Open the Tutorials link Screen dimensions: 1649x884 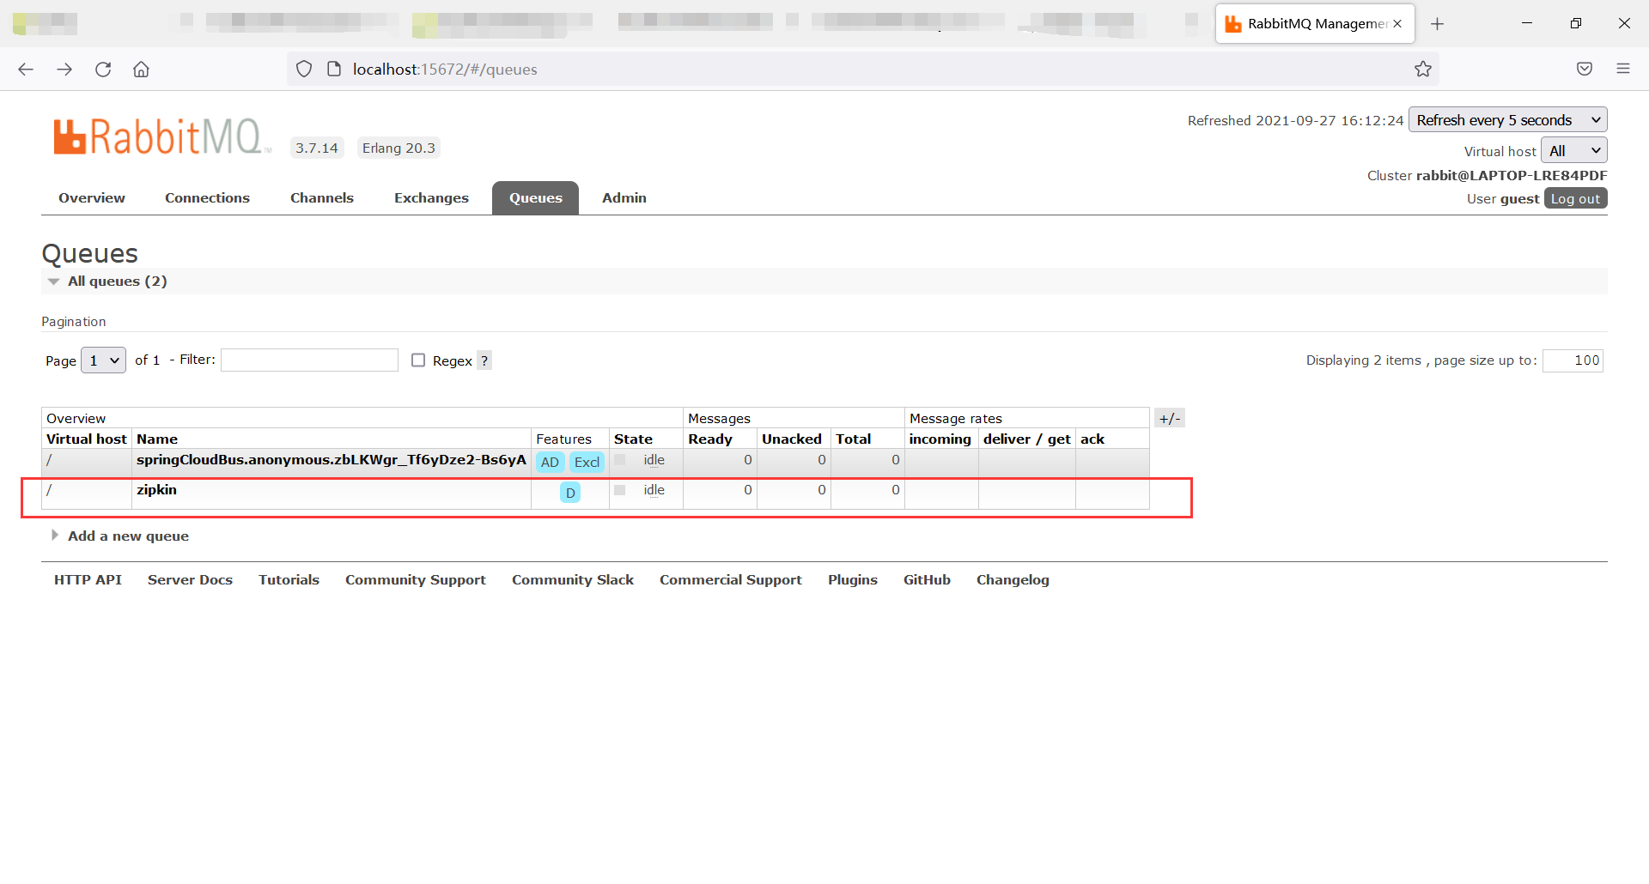289,580
